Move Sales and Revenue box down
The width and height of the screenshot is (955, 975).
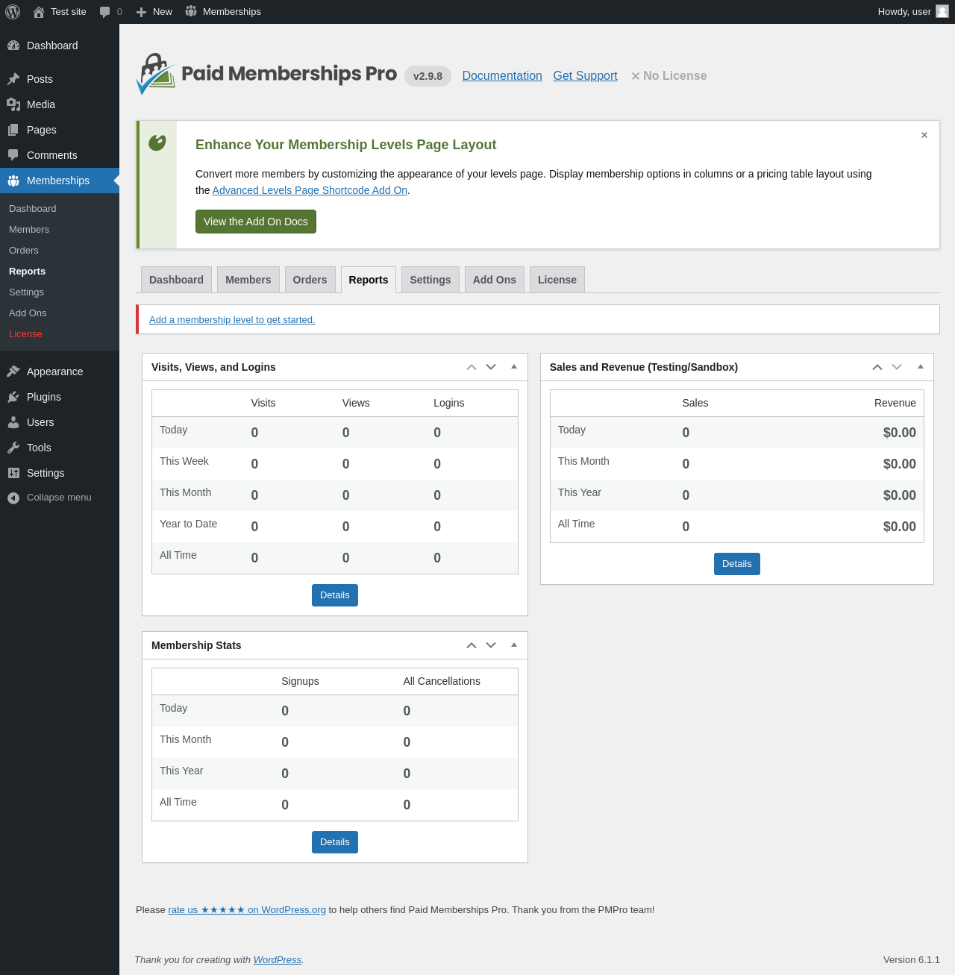tap(897, 367)
